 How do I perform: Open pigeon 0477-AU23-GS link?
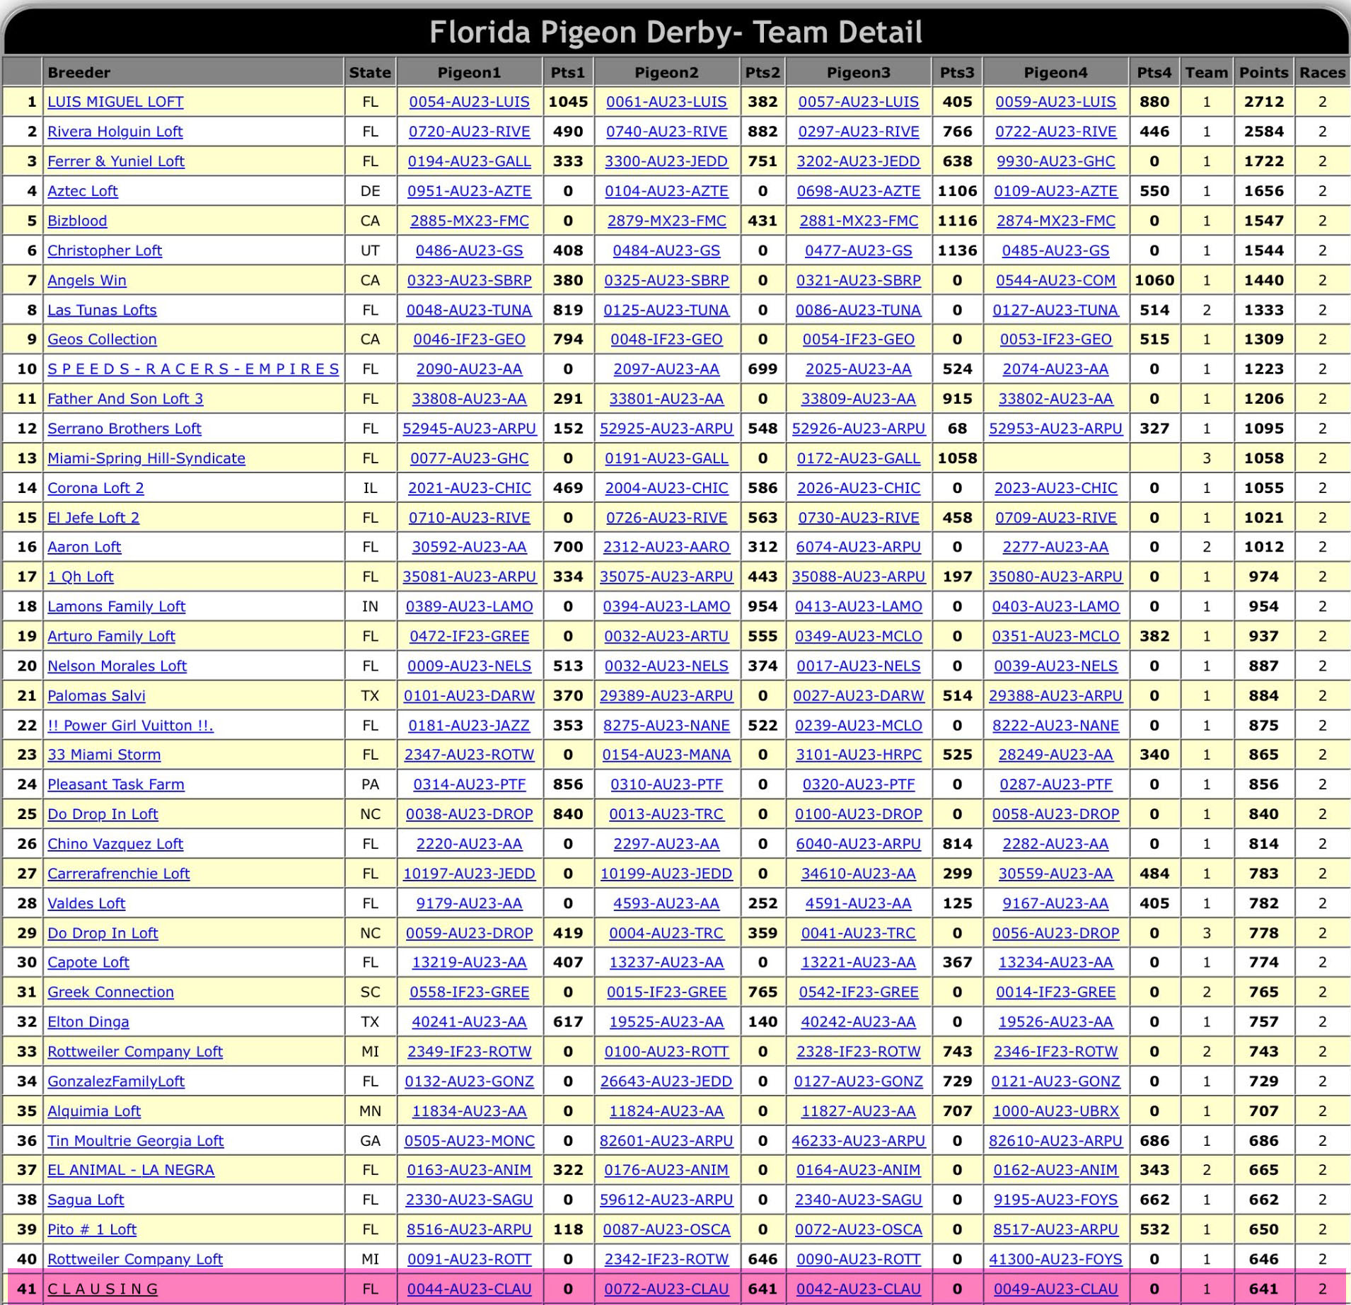tap(858, 250)
